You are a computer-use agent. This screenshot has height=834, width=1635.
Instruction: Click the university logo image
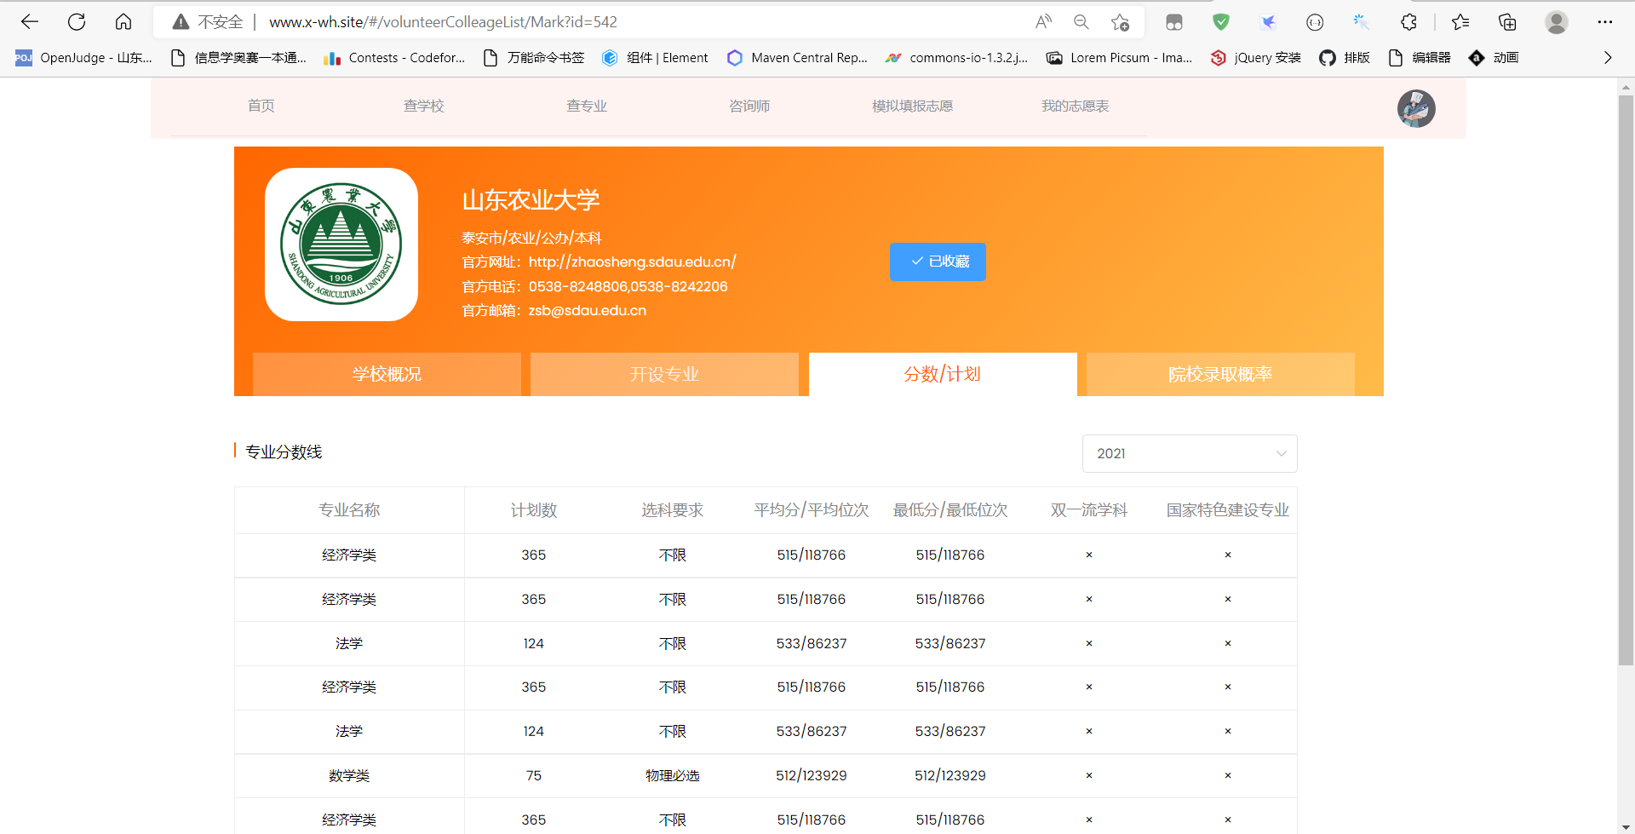coord(341,244)
